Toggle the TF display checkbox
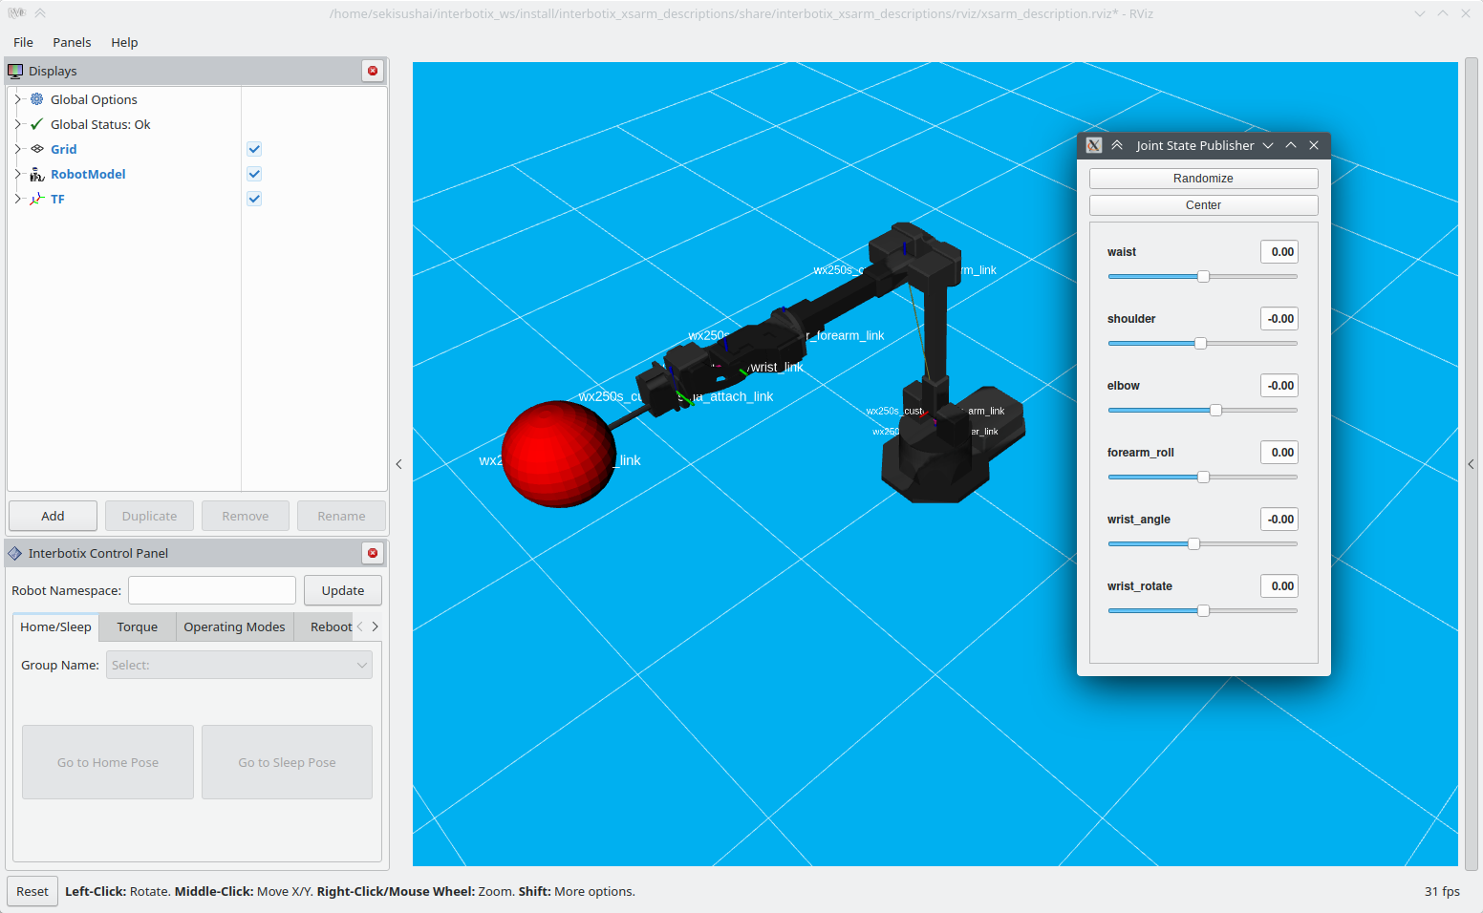 pos(254,199)
